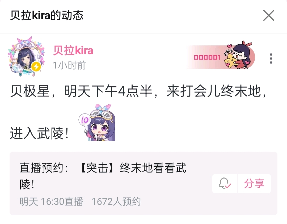Tap the 进入武陵 text line
This screenshot has width=287, height=224.
(39, 133)
